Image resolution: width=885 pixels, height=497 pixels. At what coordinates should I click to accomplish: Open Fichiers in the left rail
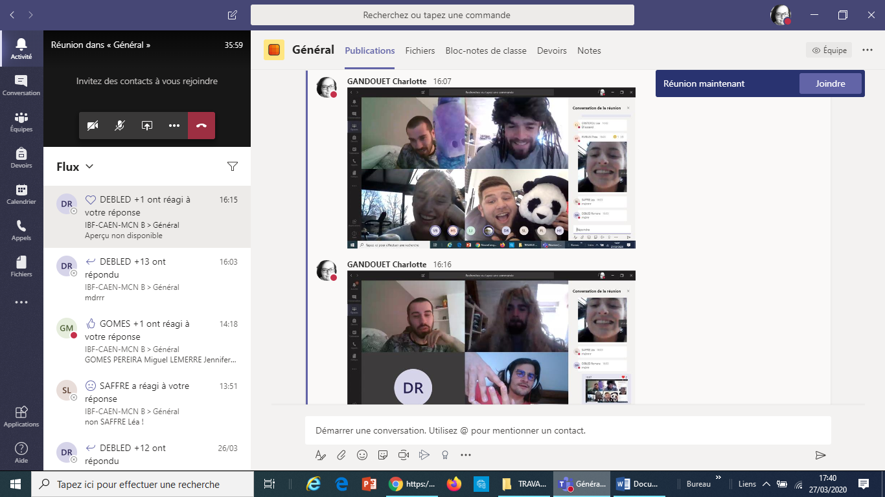click(21, 266)
